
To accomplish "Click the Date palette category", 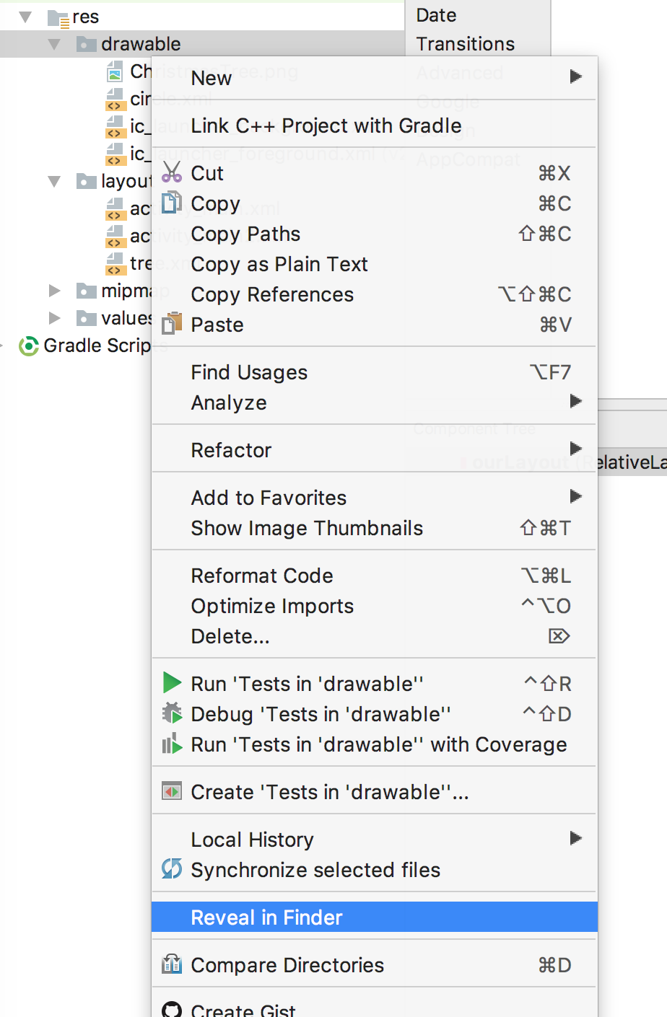I will click(x=436, y=15).
